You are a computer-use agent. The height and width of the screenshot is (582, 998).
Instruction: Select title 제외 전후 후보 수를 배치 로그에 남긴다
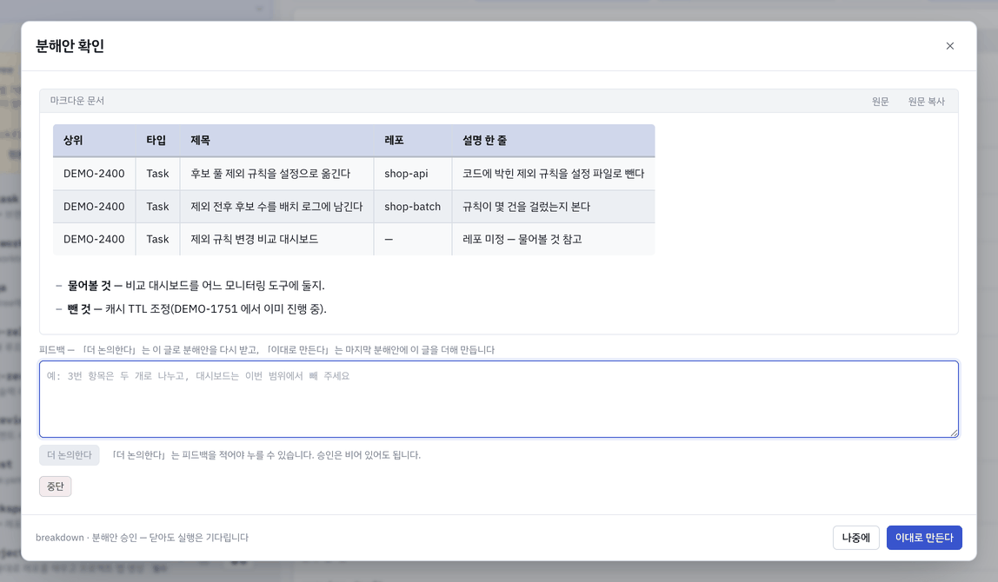[x=276, y=207]
